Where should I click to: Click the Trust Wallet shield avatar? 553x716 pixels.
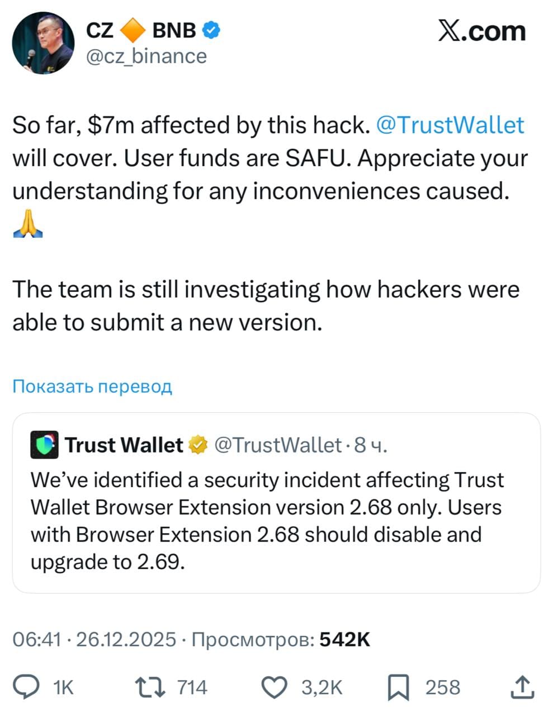point(44,445)
